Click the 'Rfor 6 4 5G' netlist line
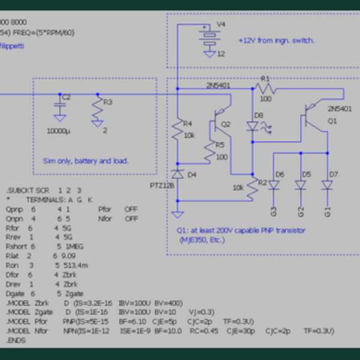This screenshot has height=360, width=360. point(38,228)
